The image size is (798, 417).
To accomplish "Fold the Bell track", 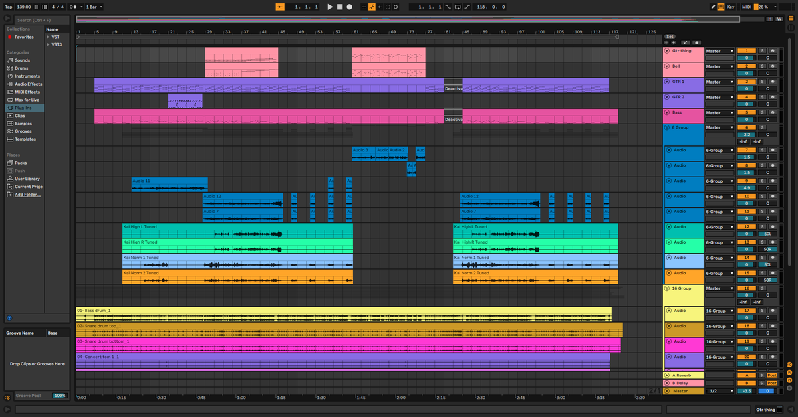I will (667, 66).
